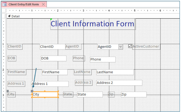181x112 pixels.
Task: Select the FirstName label control
Action: [x=17, y=72]
